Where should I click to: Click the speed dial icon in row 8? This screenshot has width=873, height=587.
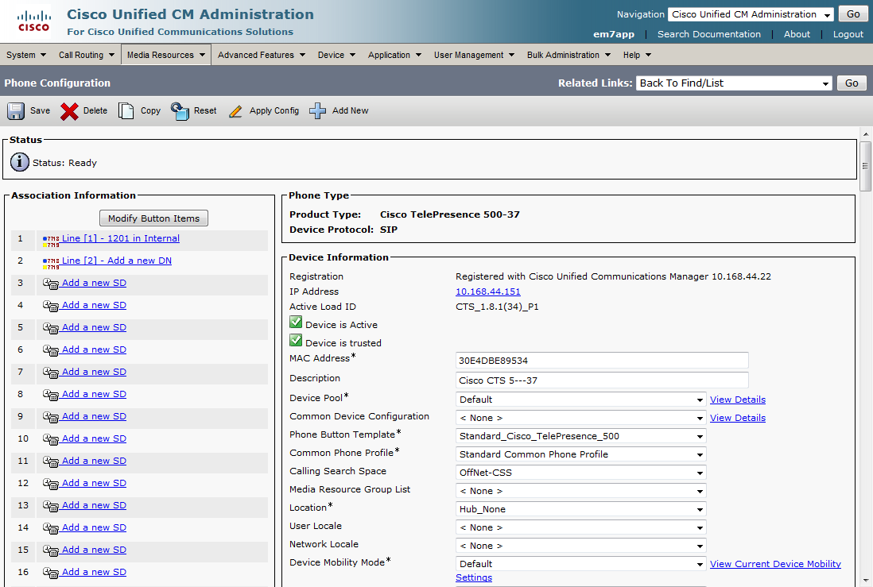coord(51,395)
